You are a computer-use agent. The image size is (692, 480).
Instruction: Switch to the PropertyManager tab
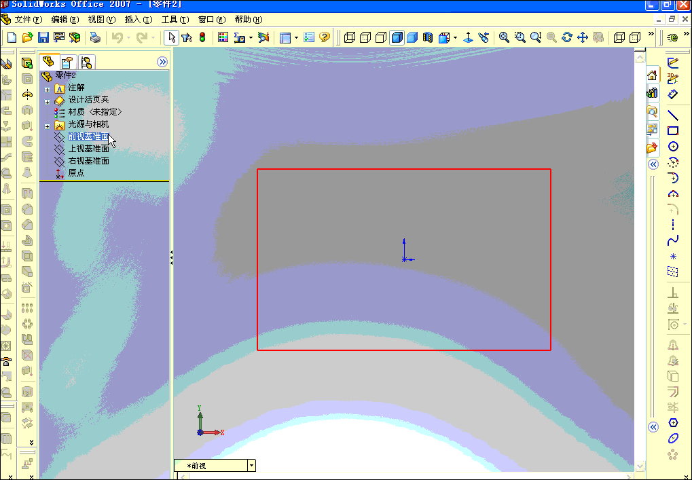67,62
